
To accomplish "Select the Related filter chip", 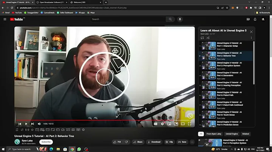I will (x=246, y=134).
